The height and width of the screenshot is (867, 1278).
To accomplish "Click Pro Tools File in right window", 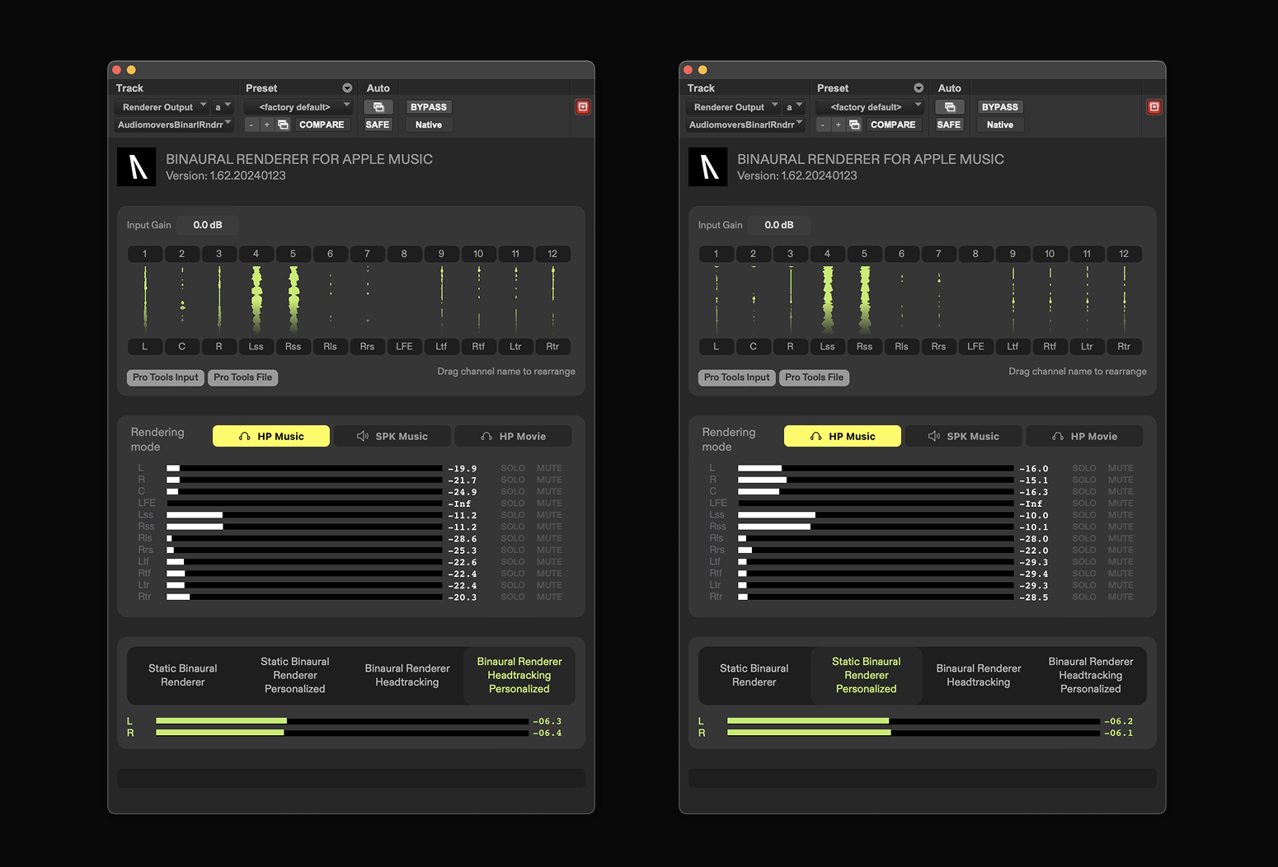I will point(815,377).
